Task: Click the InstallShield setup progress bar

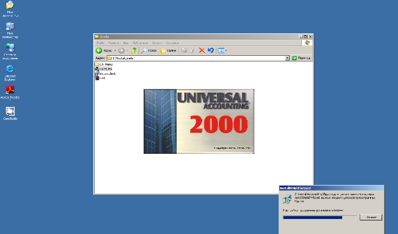Action: (320, 218)
